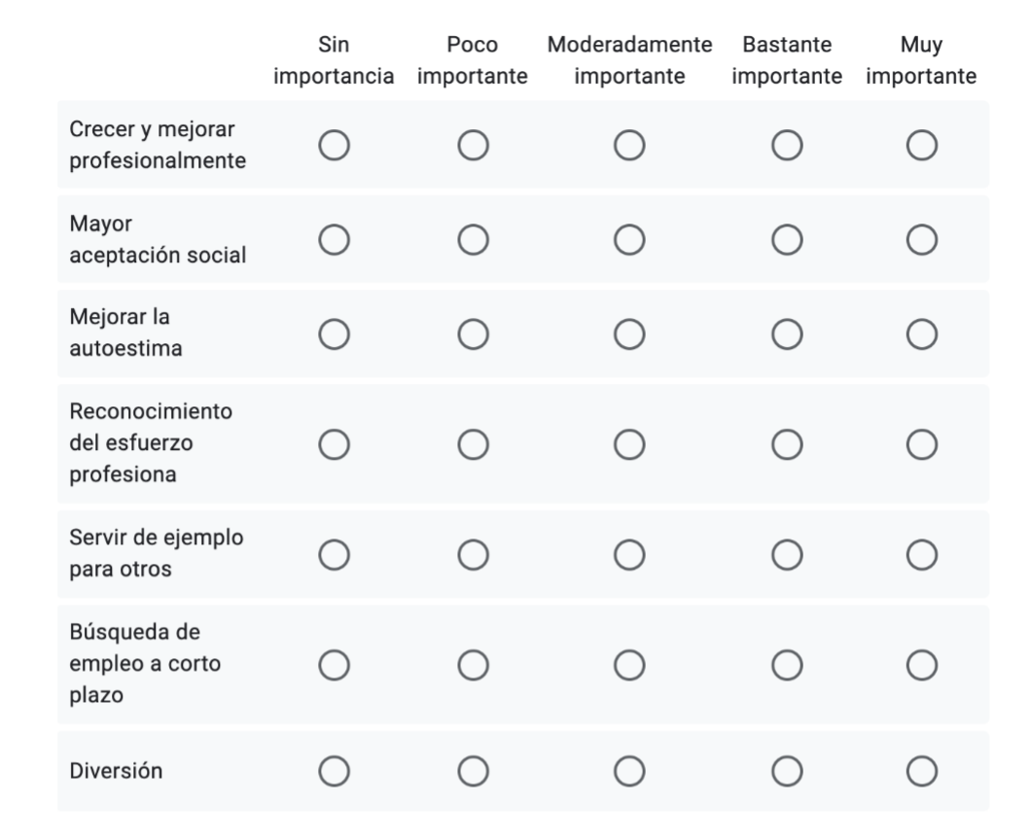Select 'Moderadamente importante' for Mejorar la autoestima
This screenshot has height=838, width=1029.
(x=628, y=334)
